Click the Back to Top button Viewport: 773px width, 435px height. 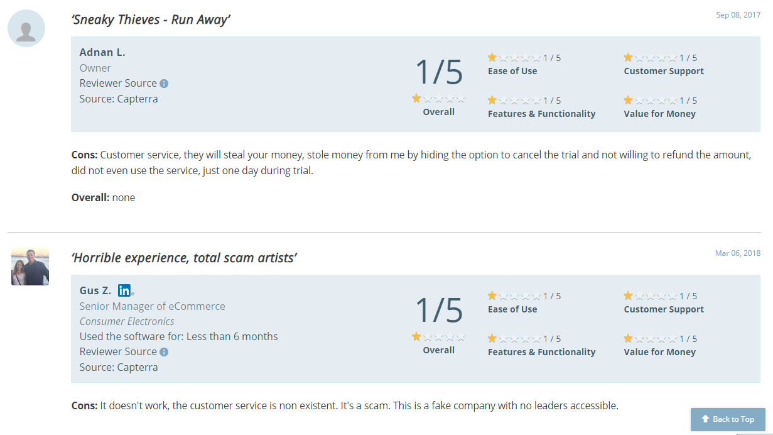click(x=728, y=419)
